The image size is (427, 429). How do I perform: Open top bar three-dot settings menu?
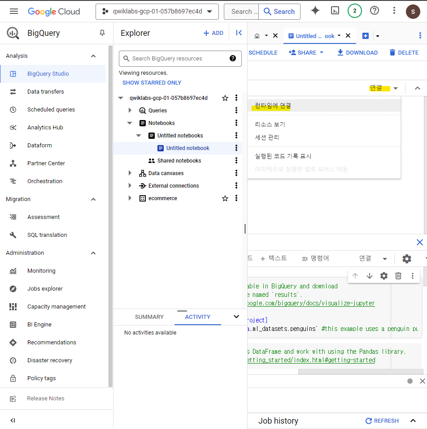click(394, 11)
